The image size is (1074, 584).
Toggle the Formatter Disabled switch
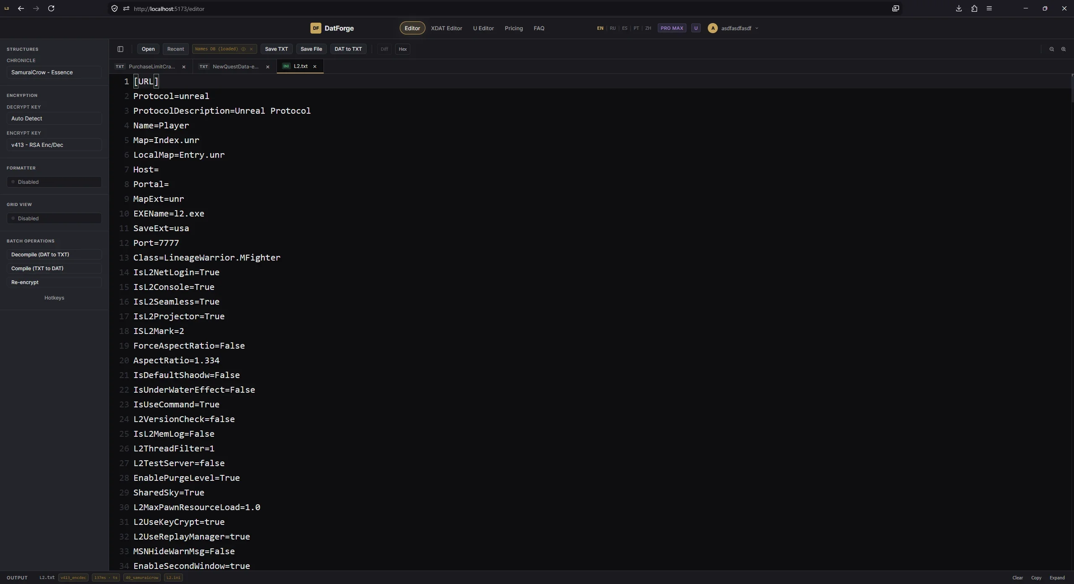pyautogui.click(x=54, y=182)
